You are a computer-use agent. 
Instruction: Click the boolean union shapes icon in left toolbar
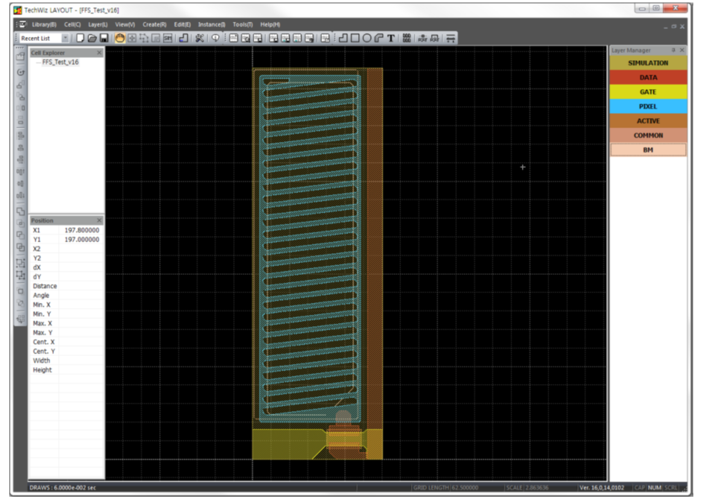(x=20, y=211)
